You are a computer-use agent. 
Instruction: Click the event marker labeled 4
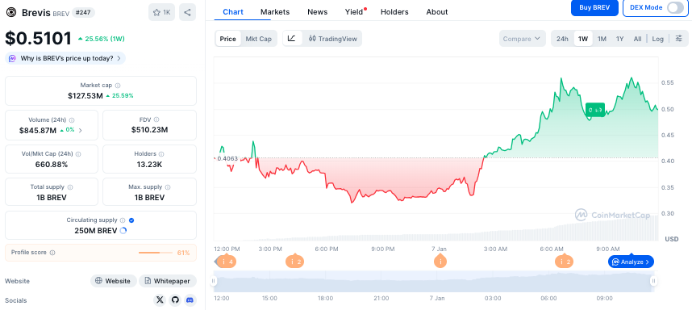[227, 262]
